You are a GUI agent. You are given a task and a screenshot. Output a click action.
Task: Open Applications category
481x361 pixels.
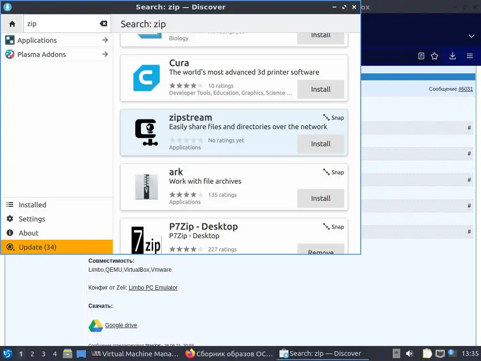click(57, 40)
